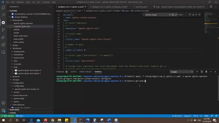Open editor more actions ellipsis
The width and height of the screenshot is (219, 123).
(x=216, y=6)
